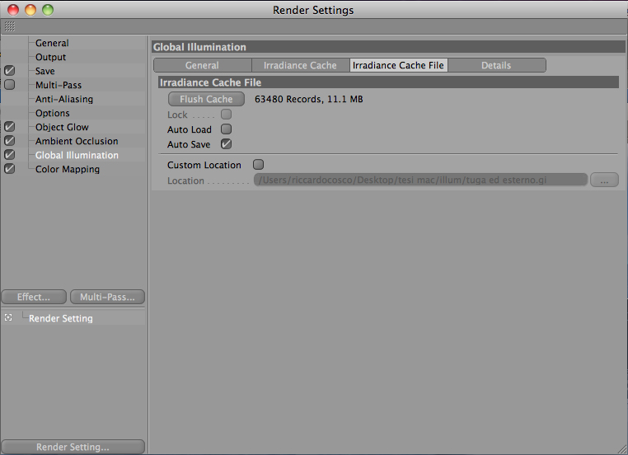628x455 pixels.
Task: Toggle the Global Illumination checkbox
Action: pyautogui.click(x=10, y=155)
